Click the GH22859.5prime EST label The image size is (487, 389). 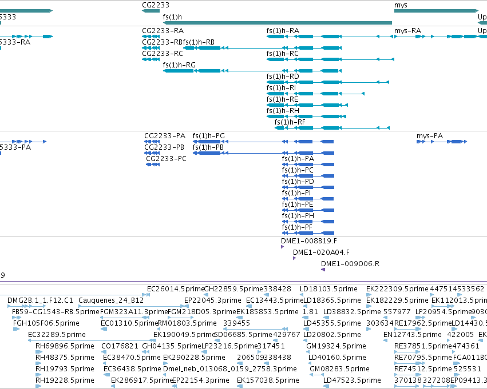(233, 289)
